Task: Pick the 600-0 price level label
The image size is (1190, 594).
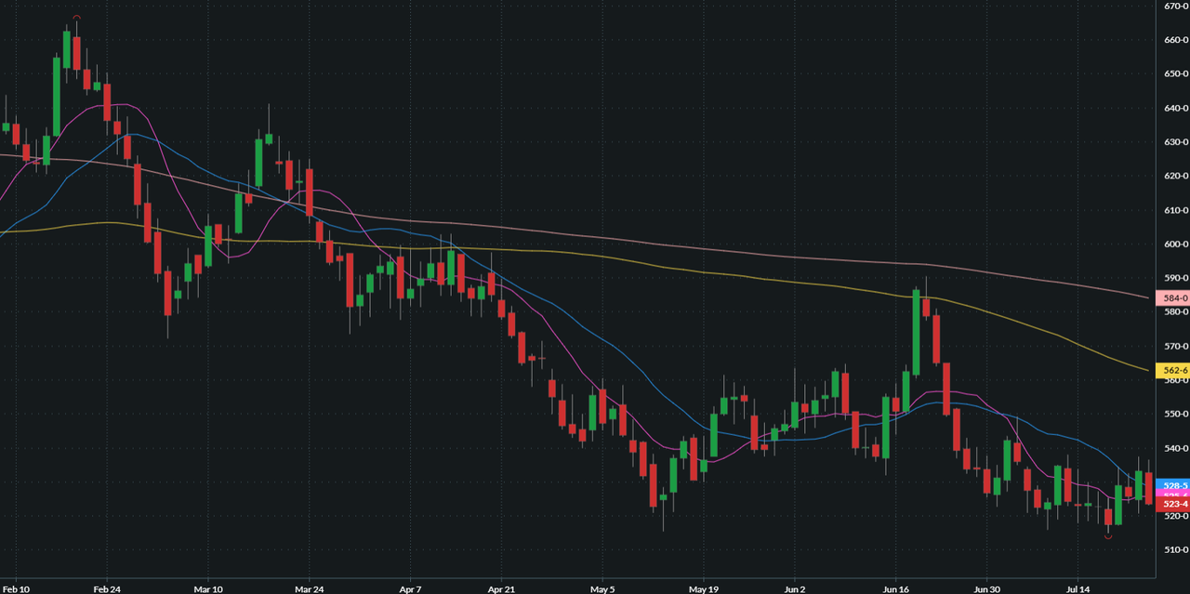Action: (1175, 244)
